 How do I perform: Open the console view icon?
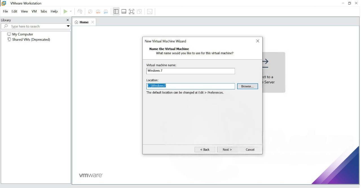(x=150, y=12)
